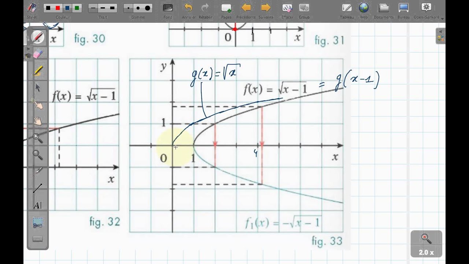Select the green pen color
This screenshot has height=264, width=469.
[x=77, y=8]
